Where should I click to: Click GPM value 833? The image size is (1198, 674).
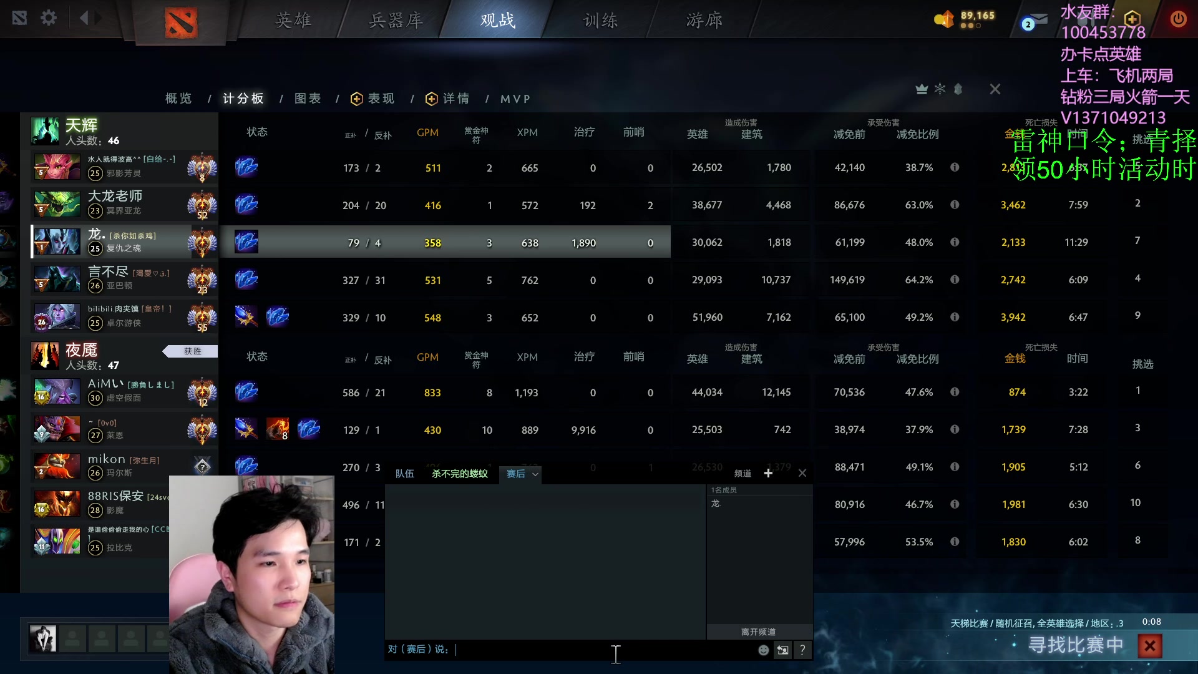pyautogui.click(x=432, y=393)
